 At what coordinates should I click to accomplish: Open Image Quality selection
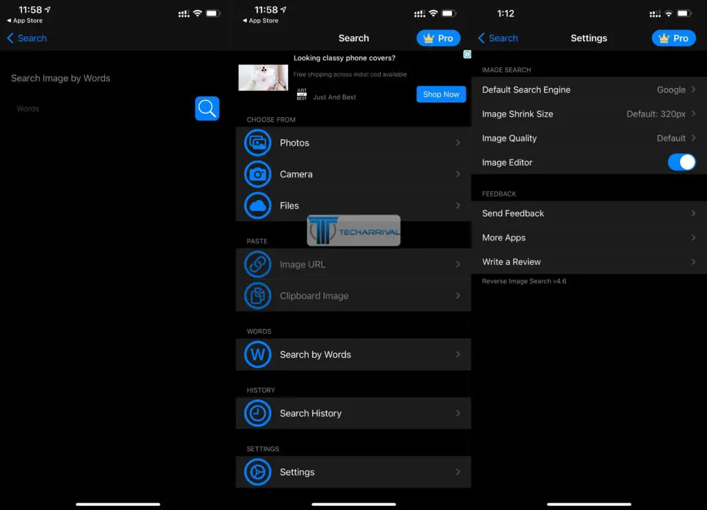(588, 138)
